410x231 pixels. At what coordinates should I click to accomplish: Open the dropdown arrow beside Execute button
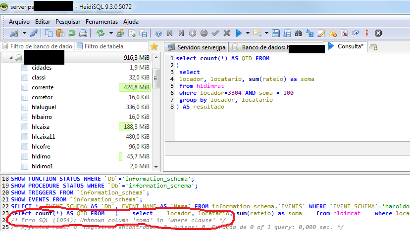(x=247, y=33)
